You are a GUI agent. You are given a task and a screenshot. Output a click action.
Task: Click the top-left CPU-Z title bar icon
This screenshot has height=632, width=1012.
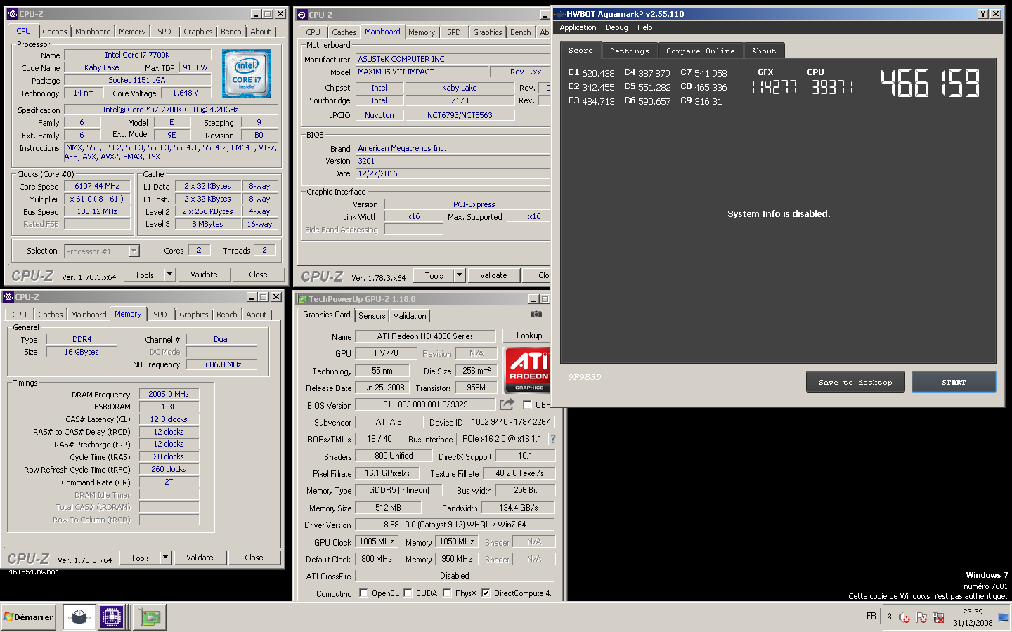click(x=12, y=14)
